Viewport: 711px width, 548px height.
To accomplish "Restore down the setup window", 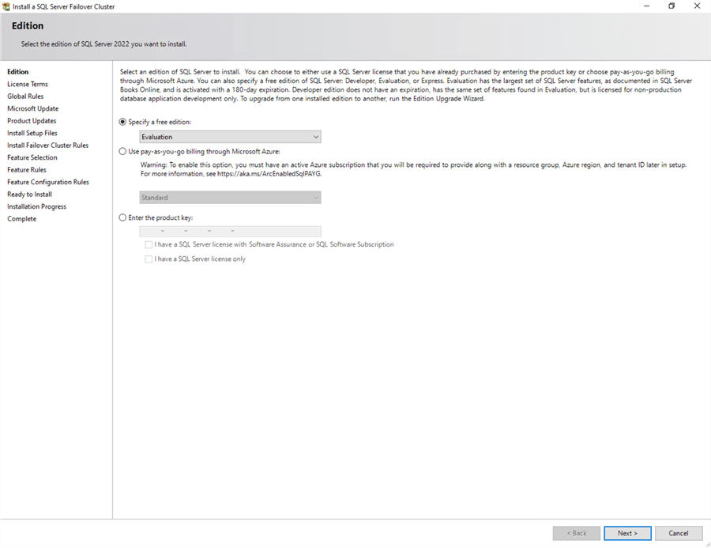I will 671,6.
